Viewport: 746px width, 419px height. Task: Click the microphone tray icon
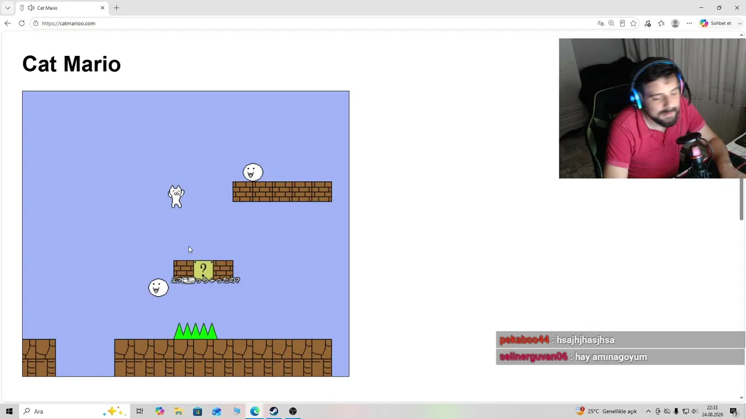(676, 411)
